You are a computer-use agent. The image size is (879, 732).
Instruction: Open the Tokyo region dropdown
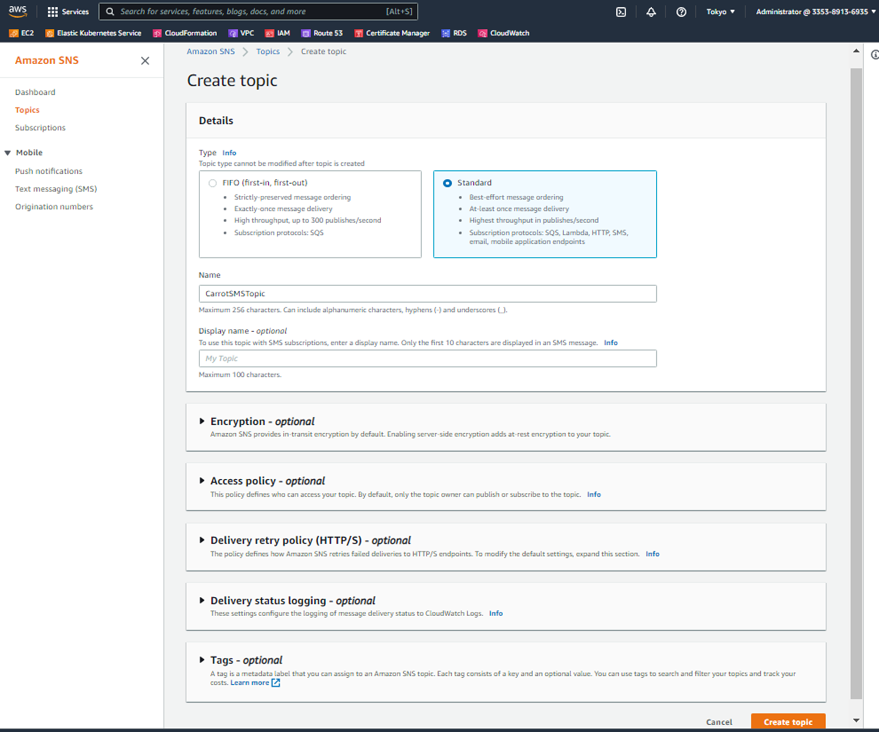pos(720,11)
